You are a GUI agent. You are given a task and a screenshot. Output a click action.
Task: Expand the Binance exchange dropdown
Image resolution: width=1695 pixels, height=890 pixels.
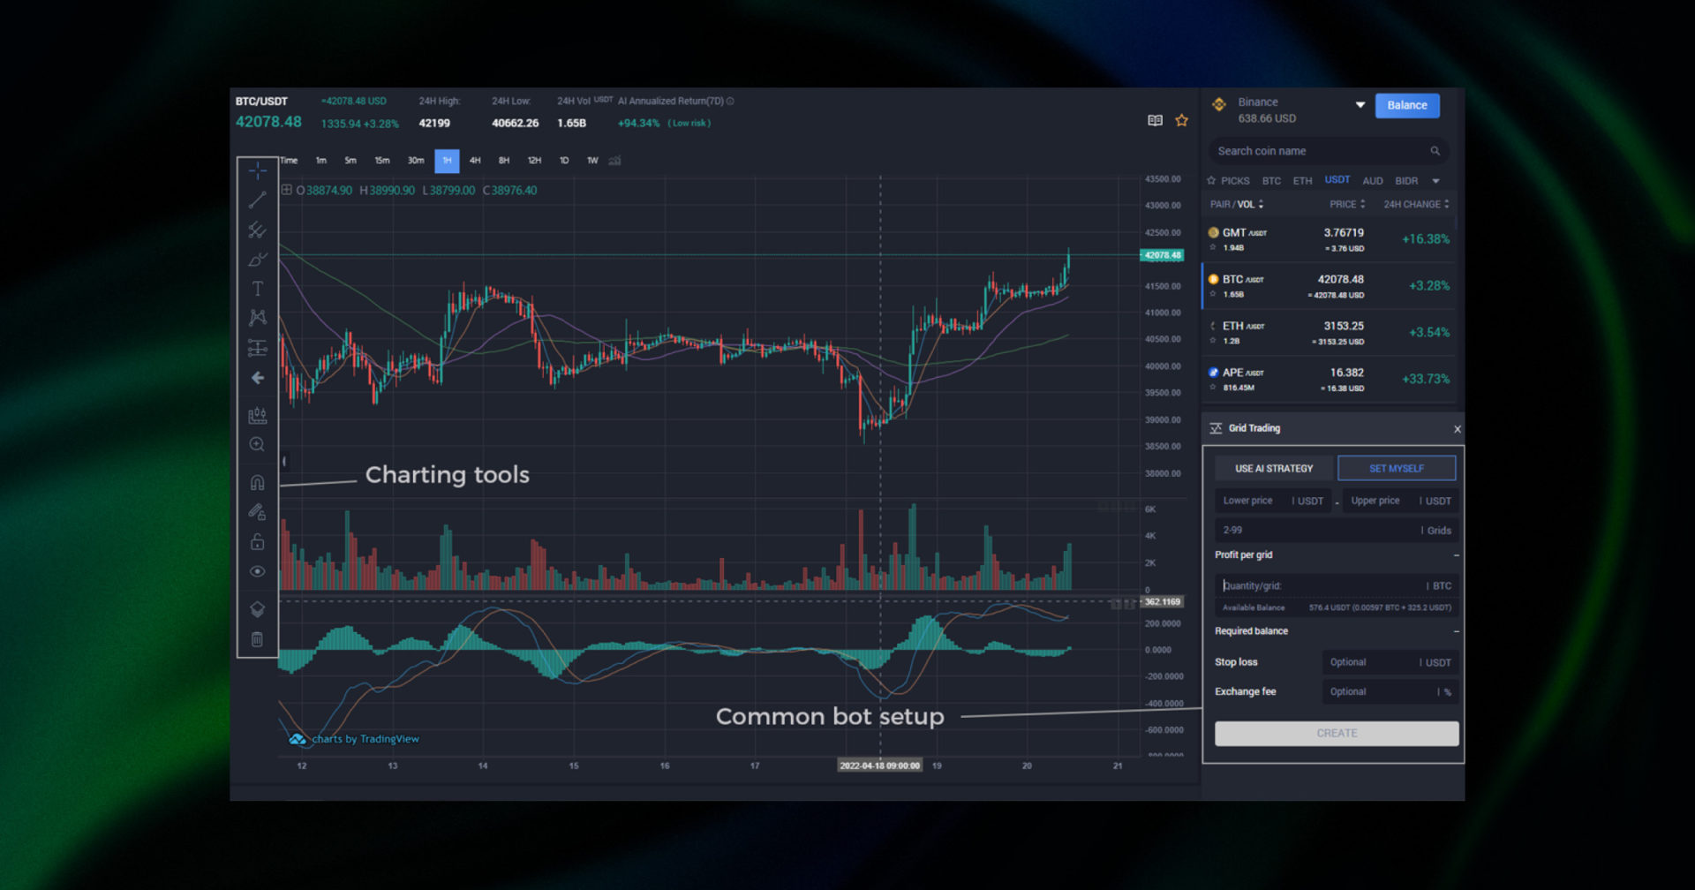tap(1360, 105)
